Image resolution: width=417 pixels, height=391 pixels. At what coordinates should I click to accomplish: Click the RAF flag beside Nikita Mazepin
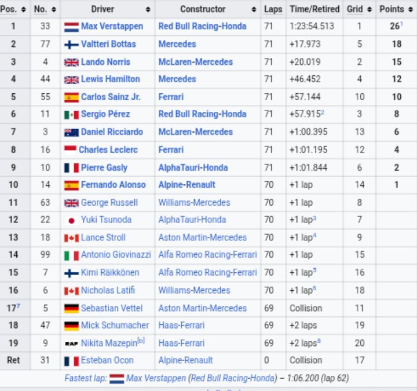(x=72, y=344)
